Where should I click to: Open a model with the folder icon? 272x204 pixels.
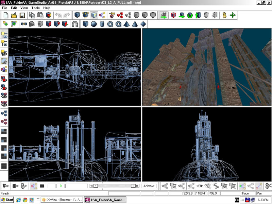pos(14,15)
